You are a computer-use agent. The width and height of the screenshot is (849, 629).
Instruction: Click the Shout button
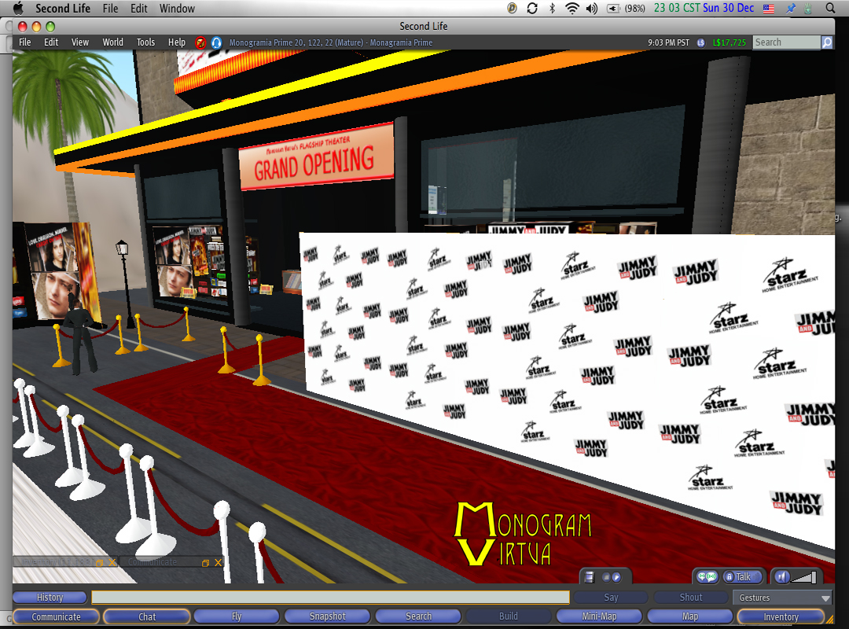691,597
